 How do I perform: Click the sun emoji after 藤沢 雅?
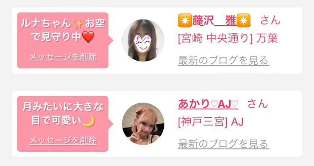(243, 21)
